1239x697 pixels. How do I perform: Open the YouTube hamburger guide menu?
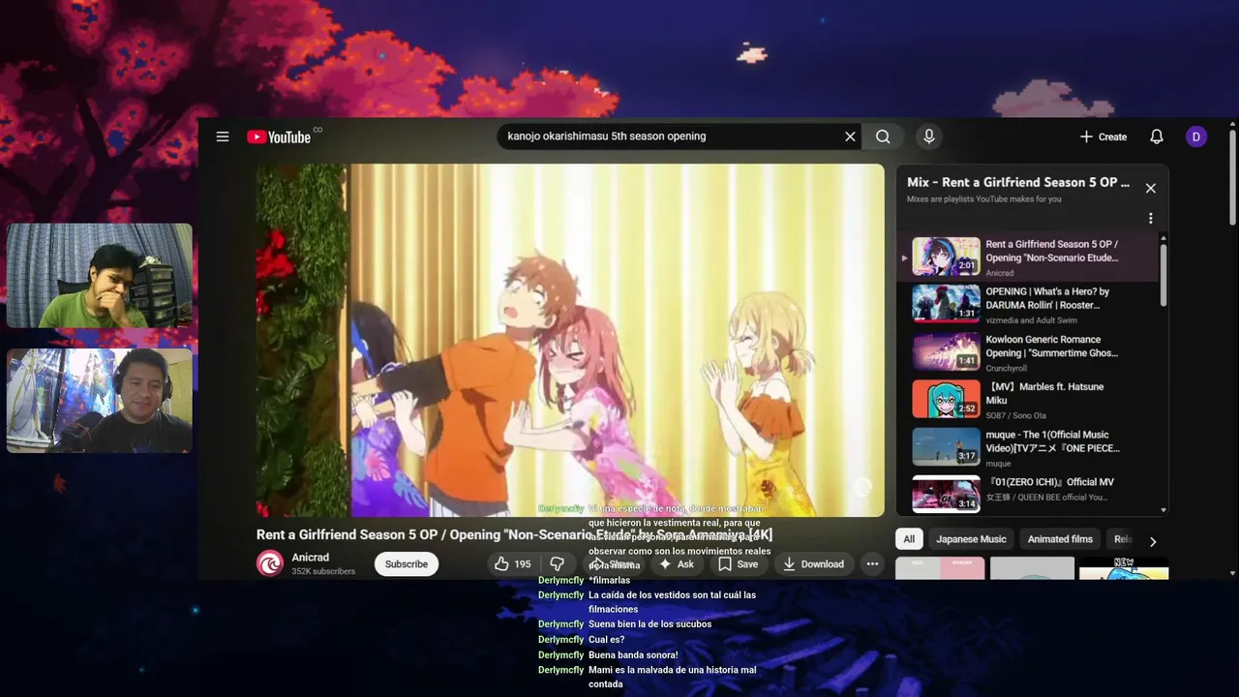223,136
